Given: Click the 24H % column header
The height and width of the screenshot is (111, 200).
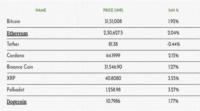Looking at the screenshot, I should (x=173, y=10).
